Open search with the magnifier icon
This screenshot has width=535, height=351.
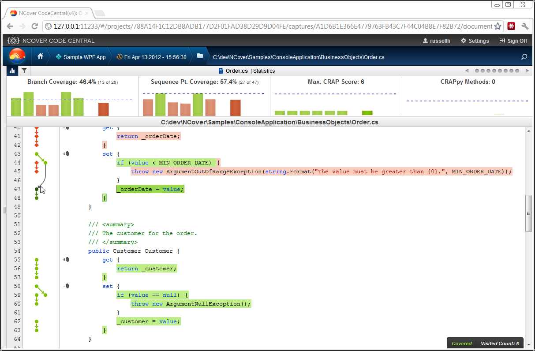524,57
